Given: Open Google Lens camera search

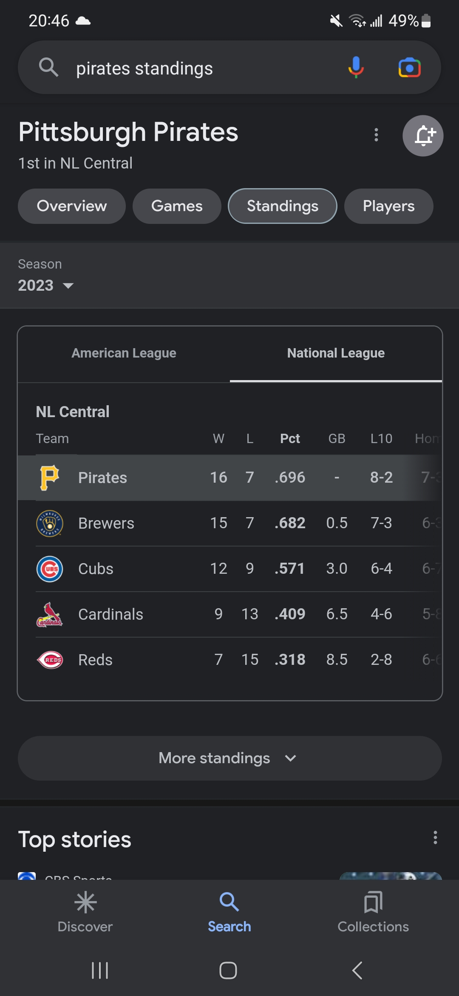Looking at the screenshot, I should (x=409, y=68).
